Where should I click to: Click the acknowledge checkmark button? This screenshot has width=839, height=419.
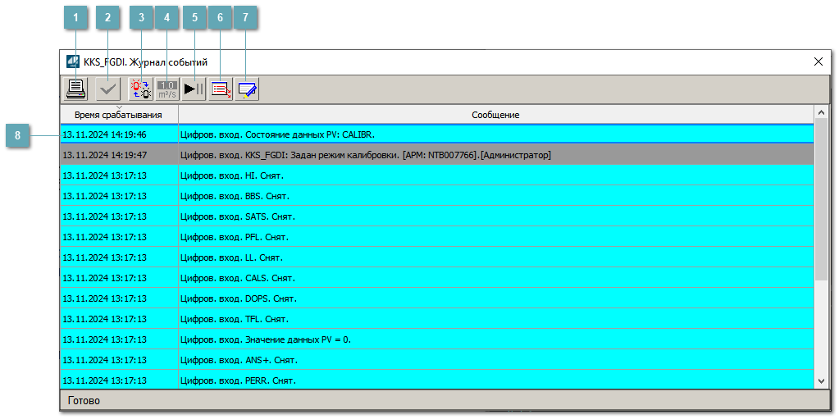point(107,89)
